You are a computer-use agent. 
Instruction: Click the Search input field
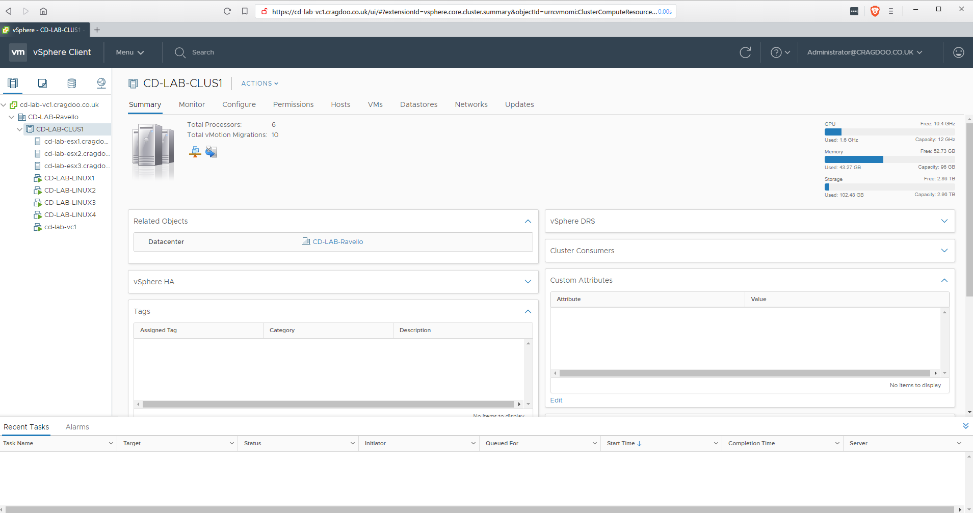pyautogui.click(x=203, y=52)
